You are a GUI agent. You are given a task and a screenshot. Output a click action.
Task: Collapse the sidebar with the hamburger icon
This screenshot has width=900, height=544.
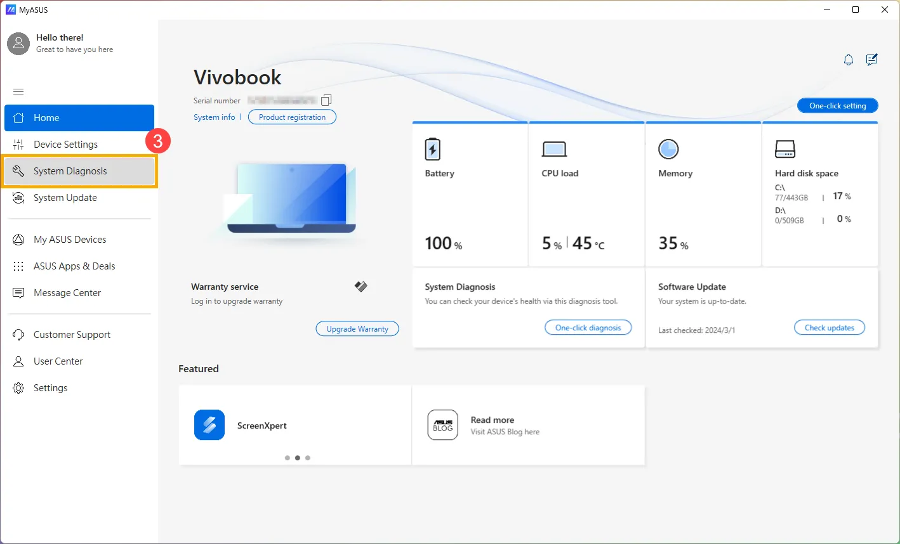point(18,92)
